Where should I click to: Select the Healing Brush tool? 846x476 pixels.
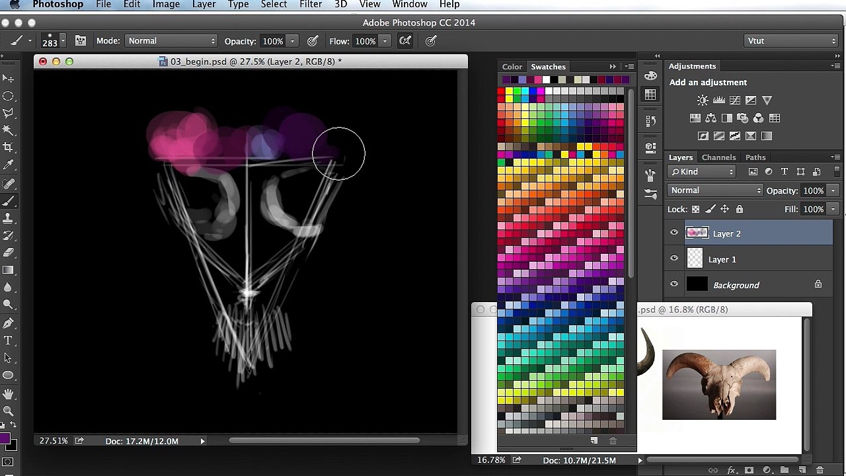[x=8, y=183]
